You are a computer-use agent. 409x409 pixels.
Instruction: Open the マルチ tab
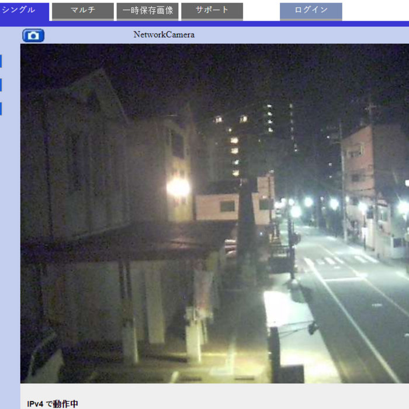(82, 11)
